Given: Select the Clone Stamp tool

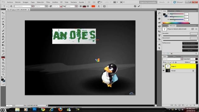Looking at the screenshot, I should coord(3,36).
